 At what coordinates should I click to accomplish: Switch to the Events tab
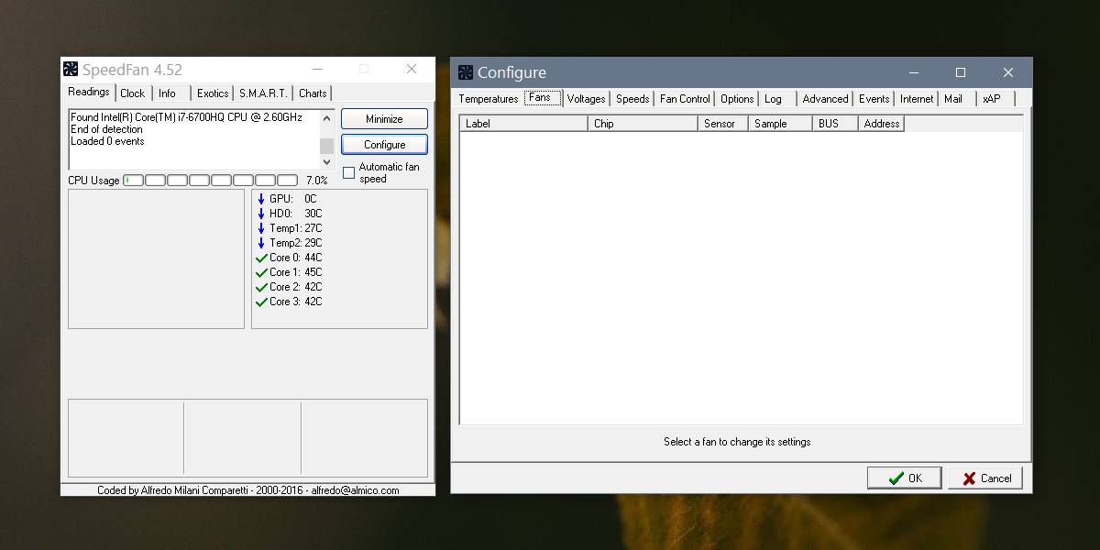click(874, 99)
